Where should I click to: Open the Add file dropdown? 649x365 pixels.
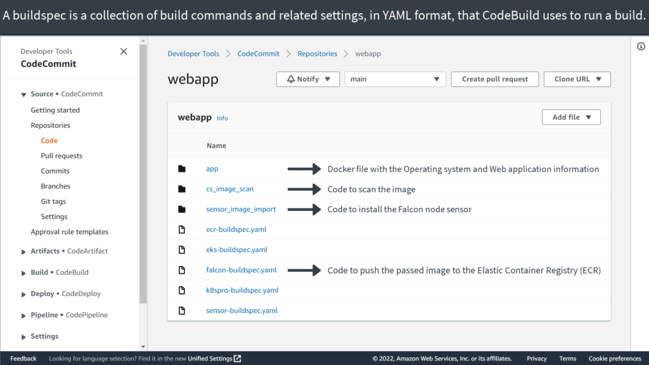point(571,117)
